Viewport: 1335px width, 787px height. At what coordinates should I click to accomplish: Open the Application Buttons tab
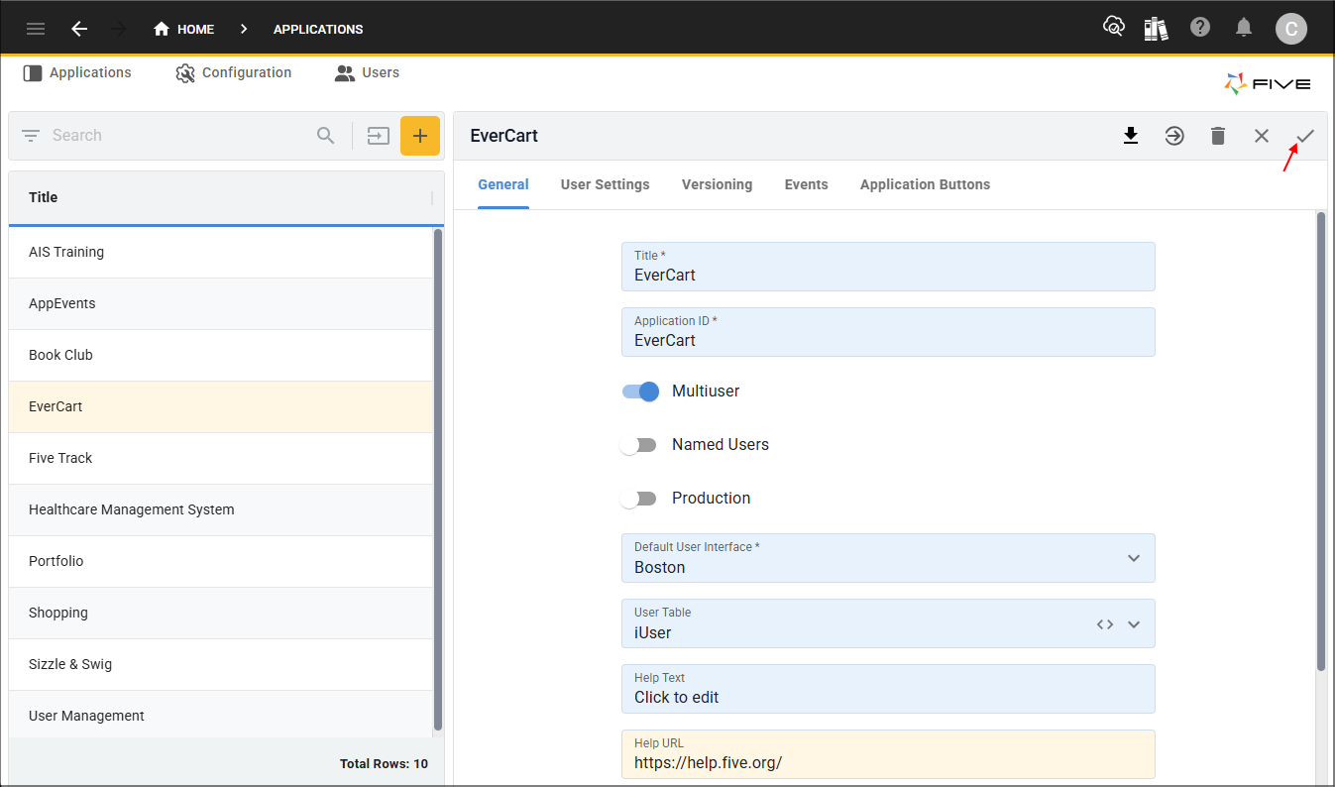[925, 184]
